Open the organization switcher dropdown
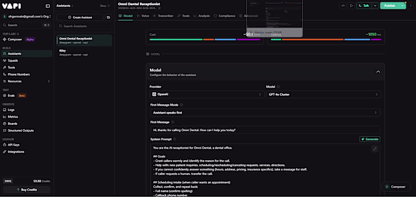The image size is (416, 197). 27,17
